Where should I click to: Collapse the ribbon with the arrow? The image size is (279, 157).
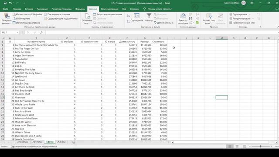pos(278,27)
